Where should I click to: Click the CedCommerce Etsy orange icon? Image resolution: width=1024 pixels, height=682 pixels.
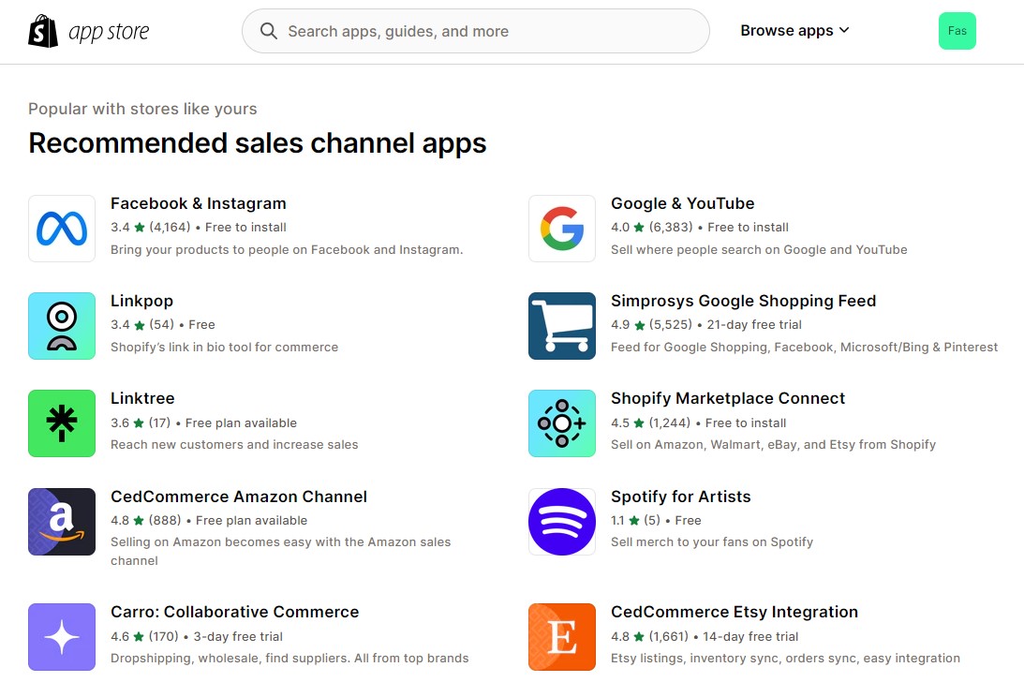(x=562, y=637)
